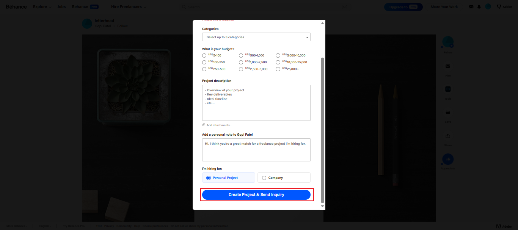Click Cookie preferences footer link

(x=155, y=226)
